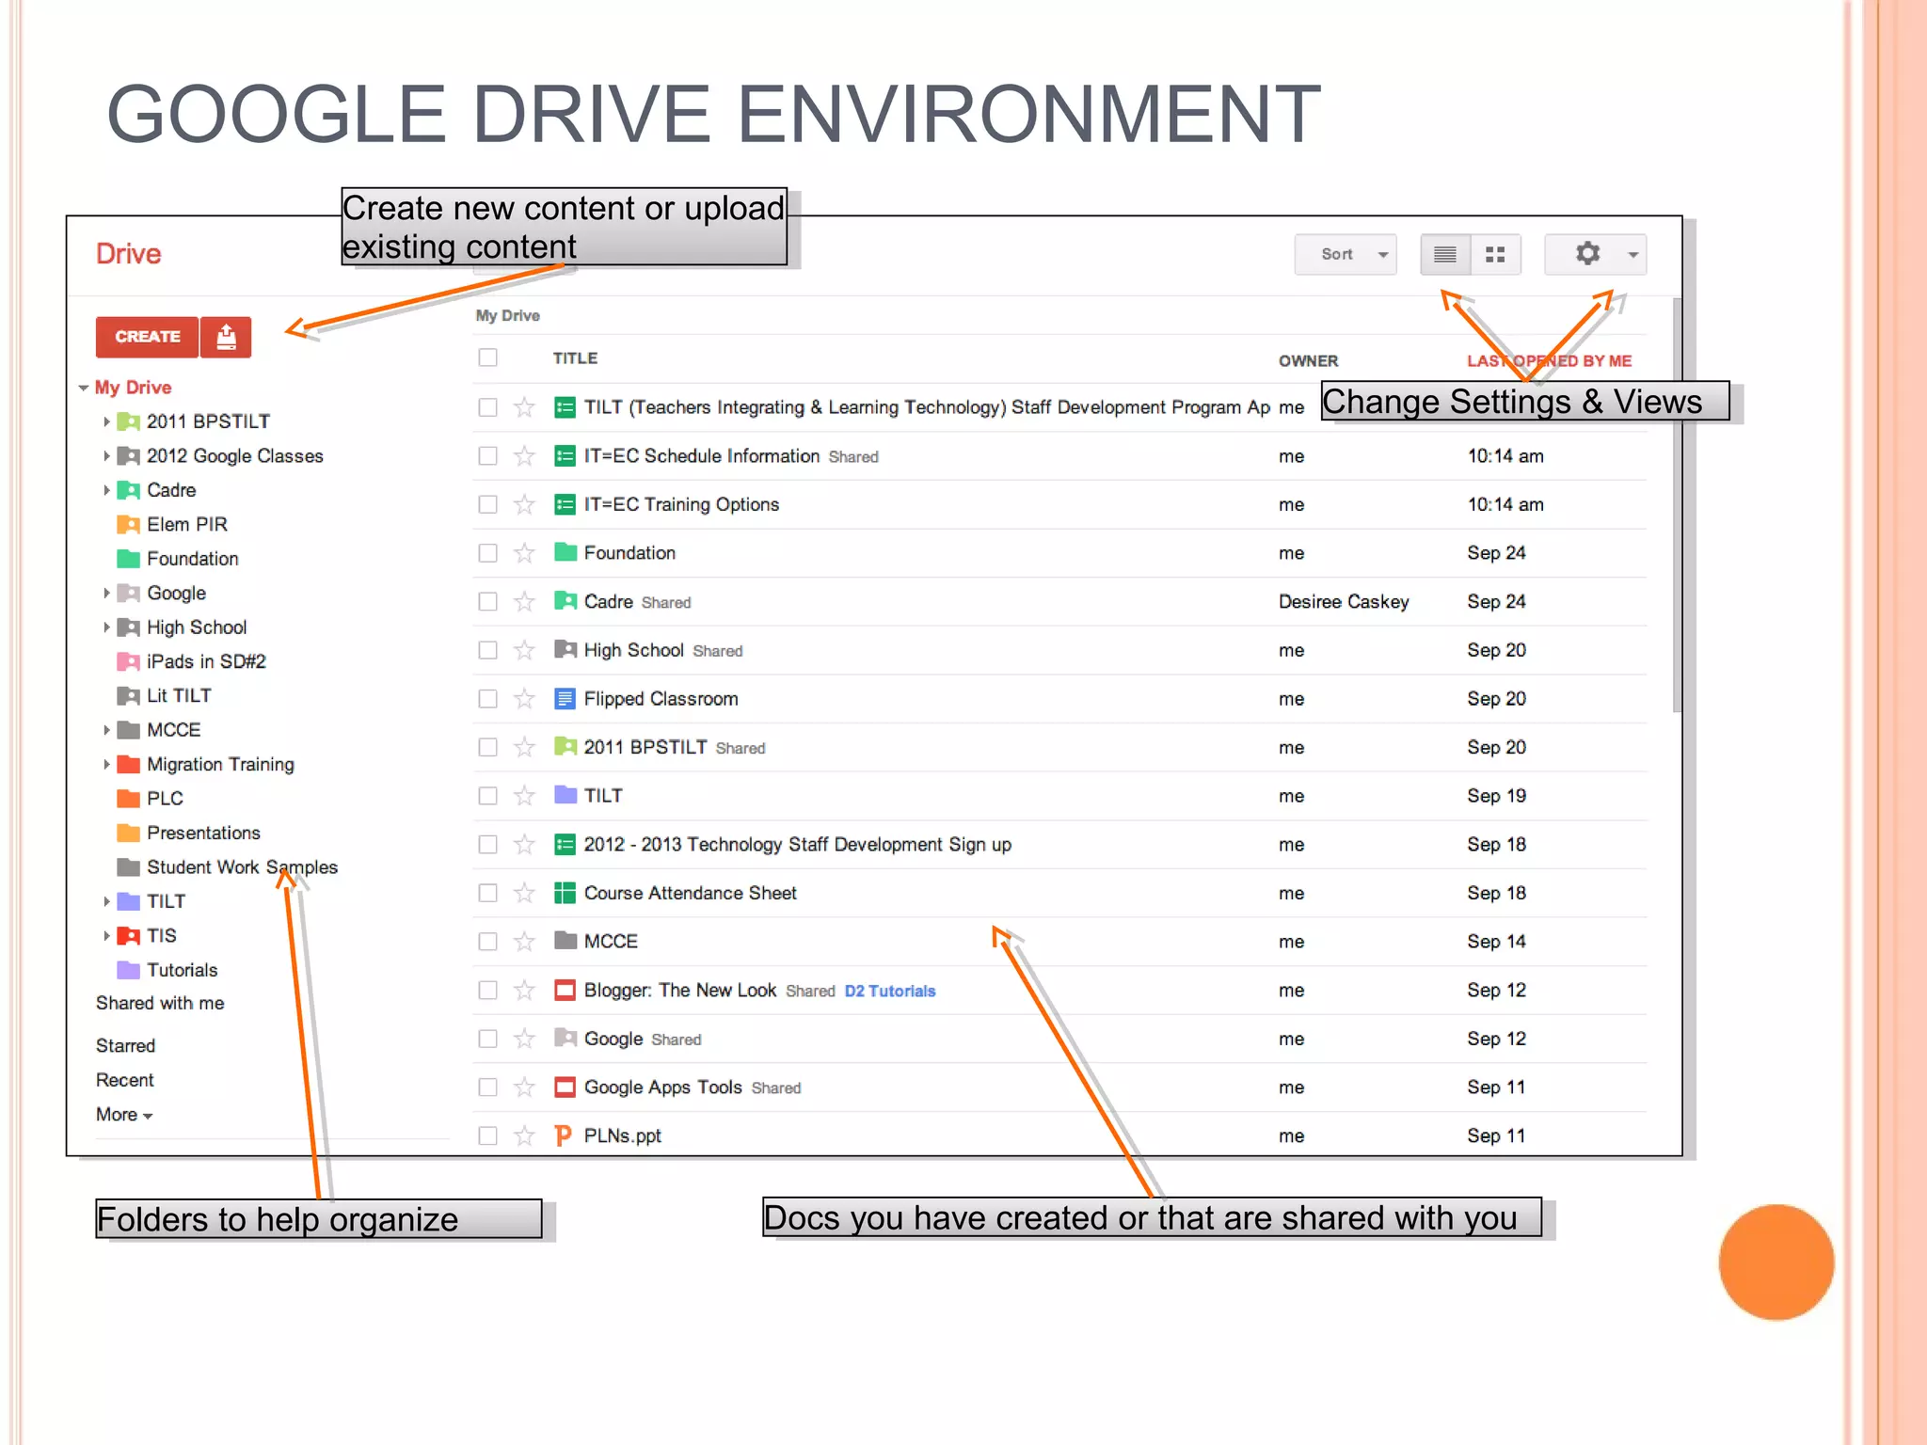Viewport: 1927px width, 1445px height.
Task: Star the Flipped Classroom document
Action: [x=524, y=699]
